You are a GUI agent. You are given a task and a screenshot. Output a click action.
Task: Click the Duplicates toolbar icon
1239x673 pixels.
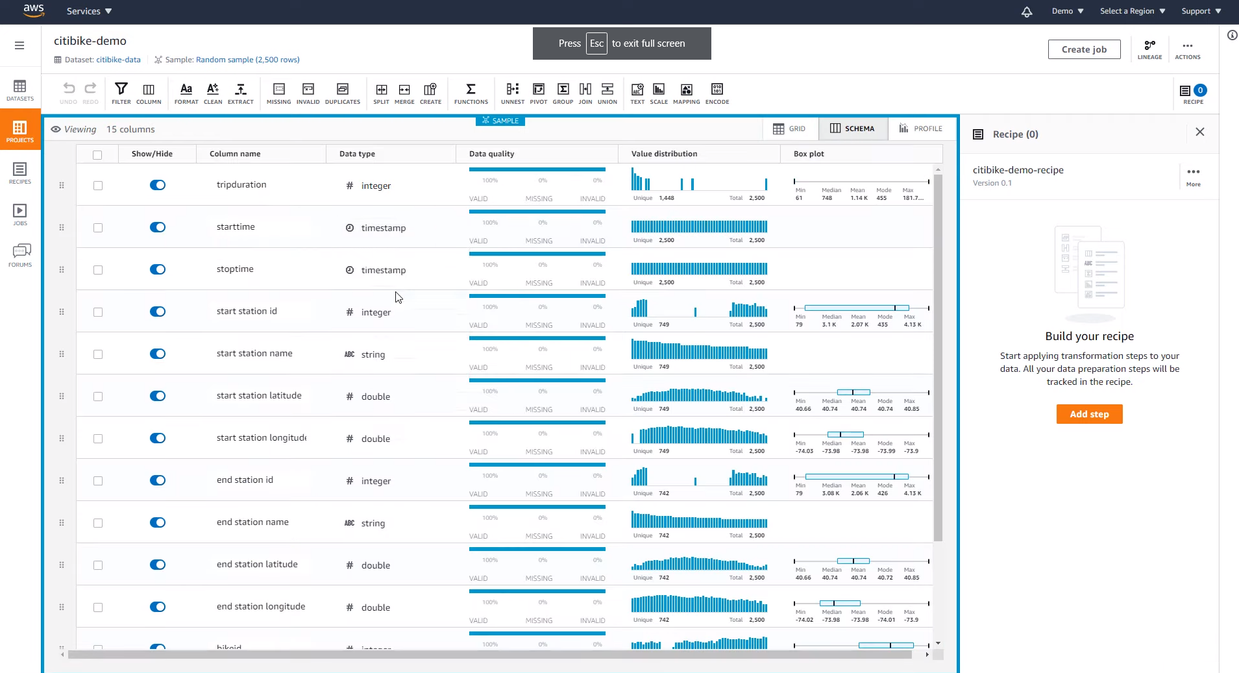(342, 93)
